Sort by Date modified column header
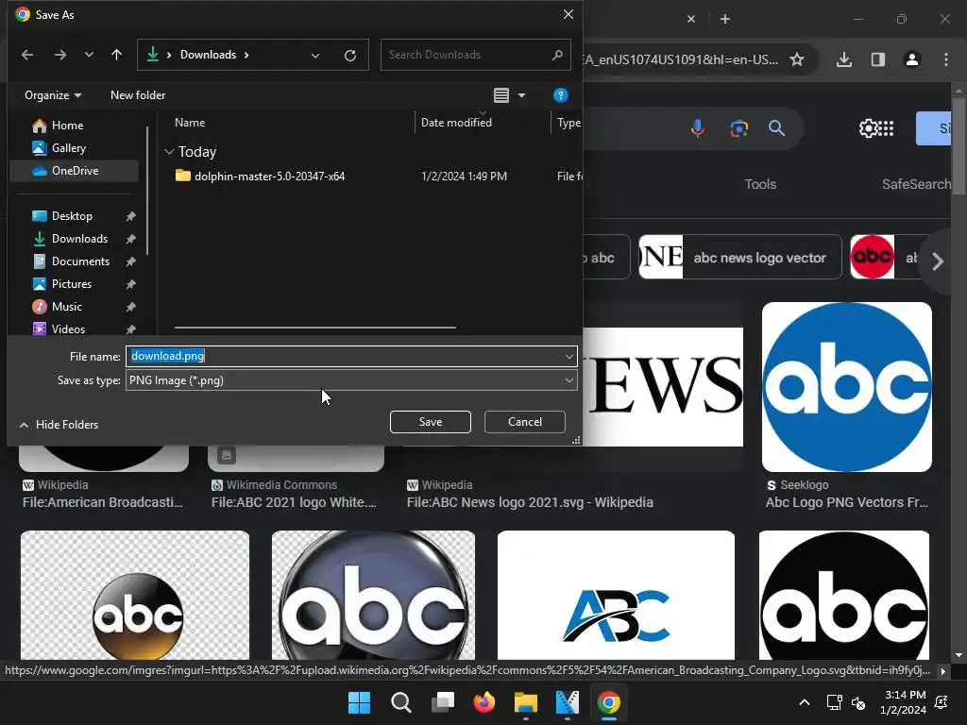Screen dimensions: 967x725 tap(456, 123)
